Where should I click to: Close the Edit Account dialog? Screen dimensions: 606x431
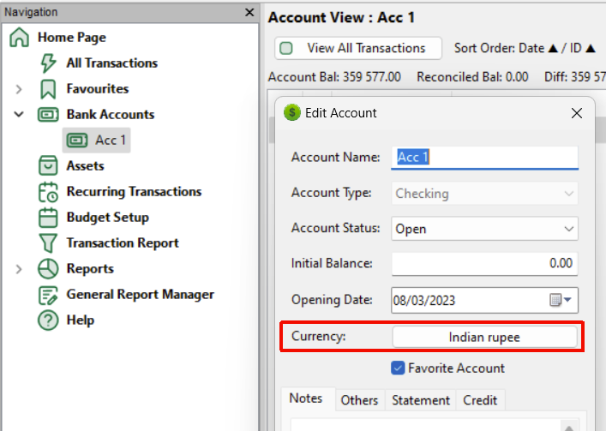(x=577, y=113)
